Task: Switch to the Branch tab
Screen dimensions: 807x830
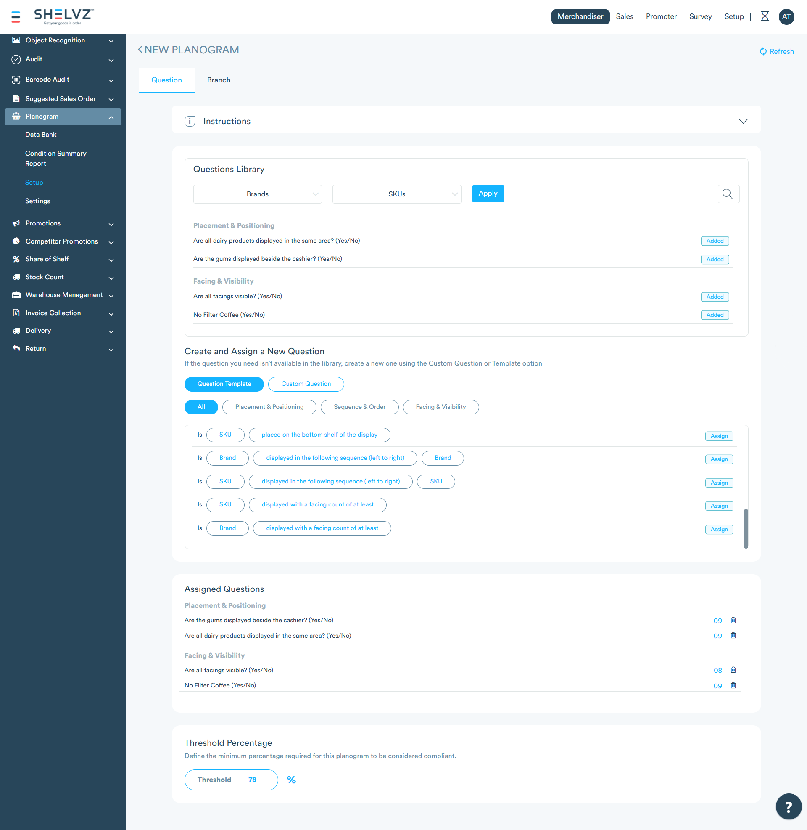Action: [x=219, y=80]
